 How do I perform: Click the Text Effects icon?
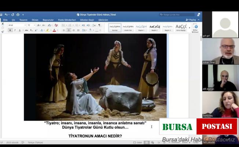42,30
